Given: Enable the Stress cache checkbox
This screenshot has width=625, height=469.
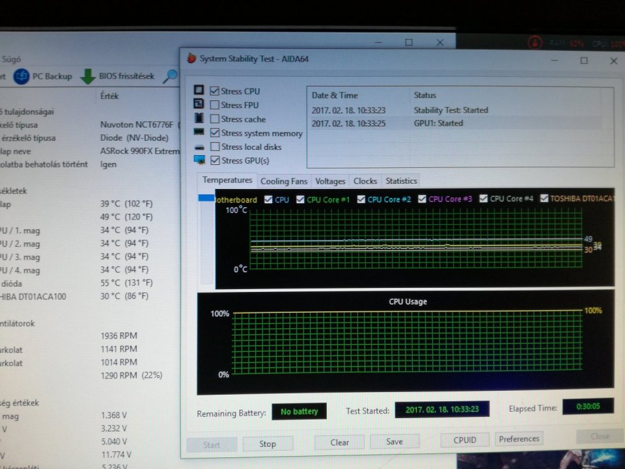Looking at the screenshot, I should (214, 119).
